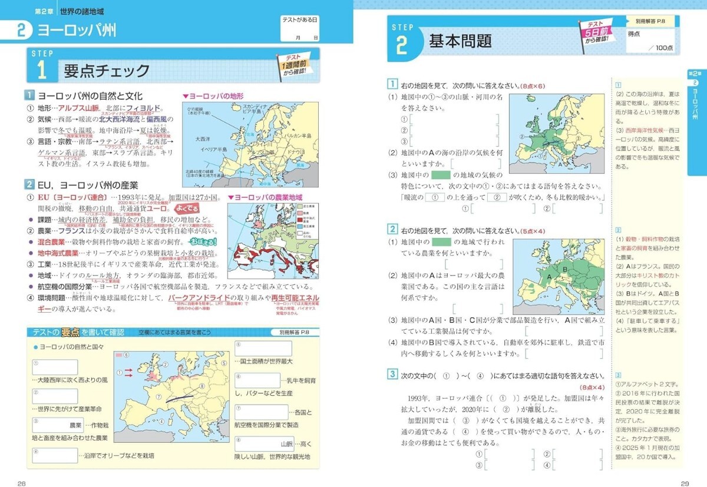Screen dimensions: 707x487
Task: Click answer line ① under "山脈・河川の名"
Action: (454, 120)
